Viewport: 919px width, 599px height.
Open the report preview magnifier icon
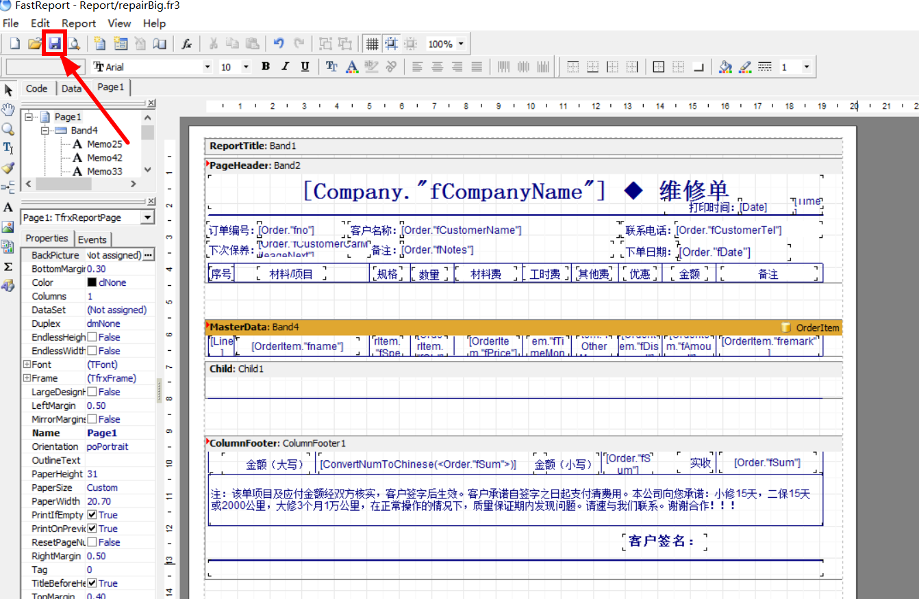73,44
